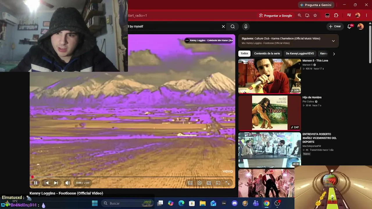
Task: Run the YouTube search magnifier button
Action: (x=233, y=26)
